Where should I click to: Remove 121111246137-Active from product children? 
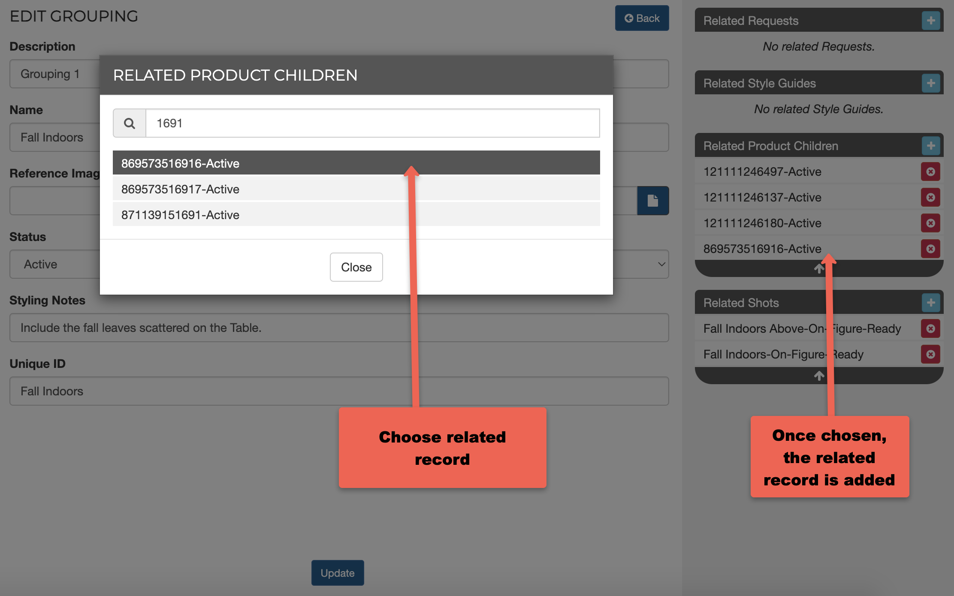(x=930, y=197)
